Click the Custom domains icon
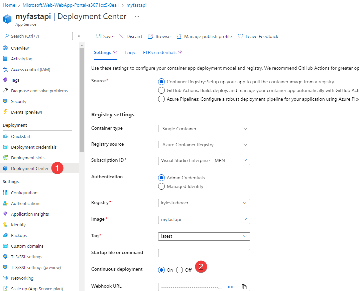The height and width of the screenshot is (291, 359). click(x=5, y=246)
